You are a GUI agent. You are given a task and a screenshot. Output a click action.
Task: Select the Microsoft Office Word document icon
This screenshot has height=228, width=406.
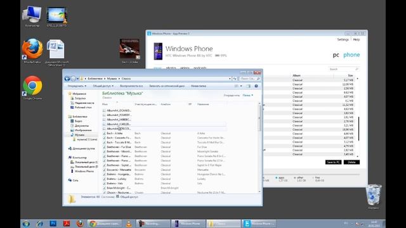pyautogui.click(x=56, y=53)
